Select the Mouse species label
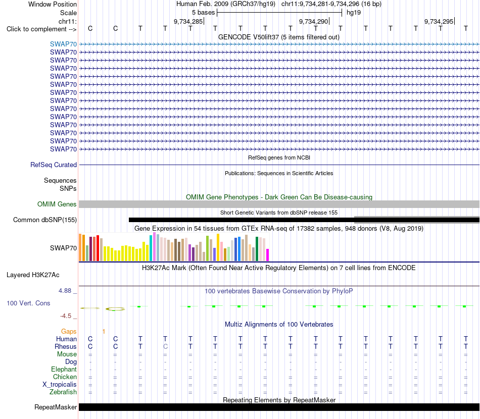The image size is (480, 419). (67, 354)
